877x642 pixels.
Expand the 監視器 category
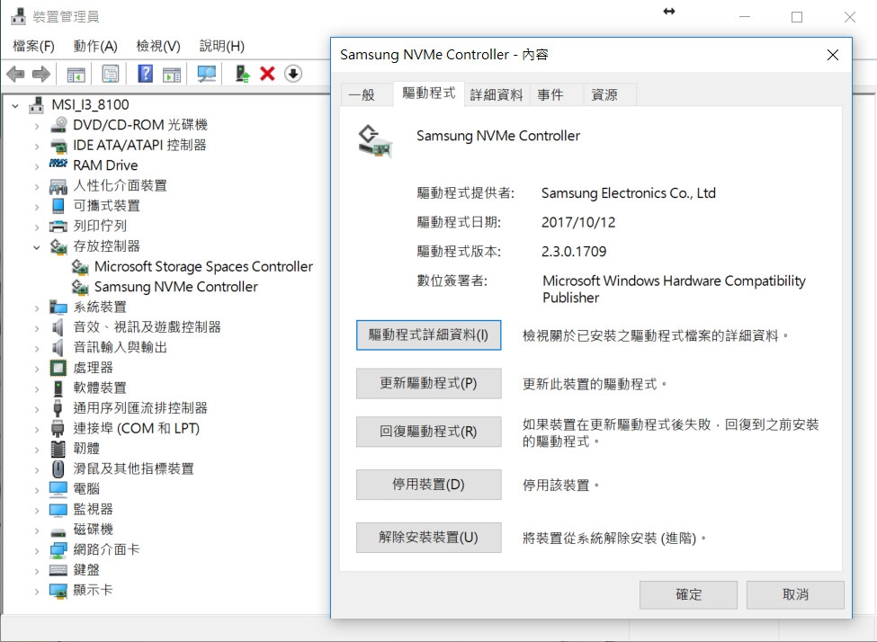(36, 510)
